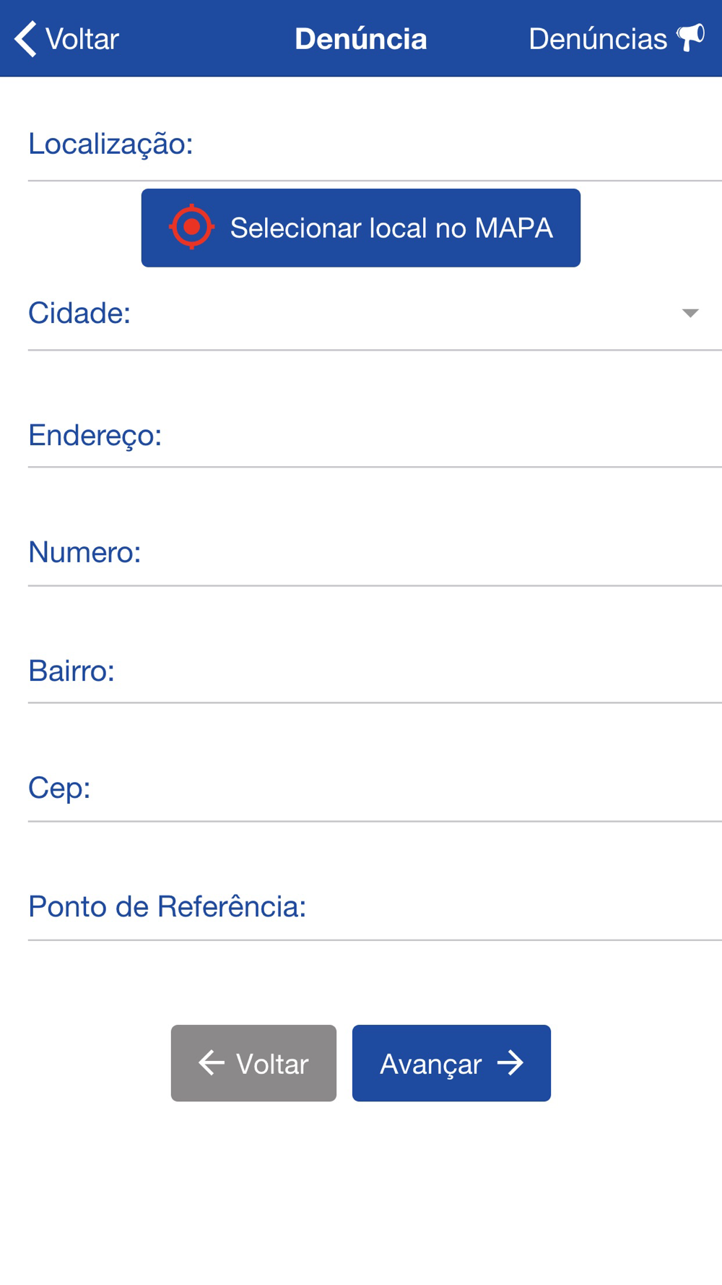Focus the Ponto de Referência field
This screenshot has width=722, height=1285.
pyautogui.click(x=375, y=907)
